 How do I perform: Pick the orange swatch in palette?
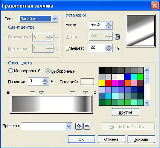click(x=128, y=83)
